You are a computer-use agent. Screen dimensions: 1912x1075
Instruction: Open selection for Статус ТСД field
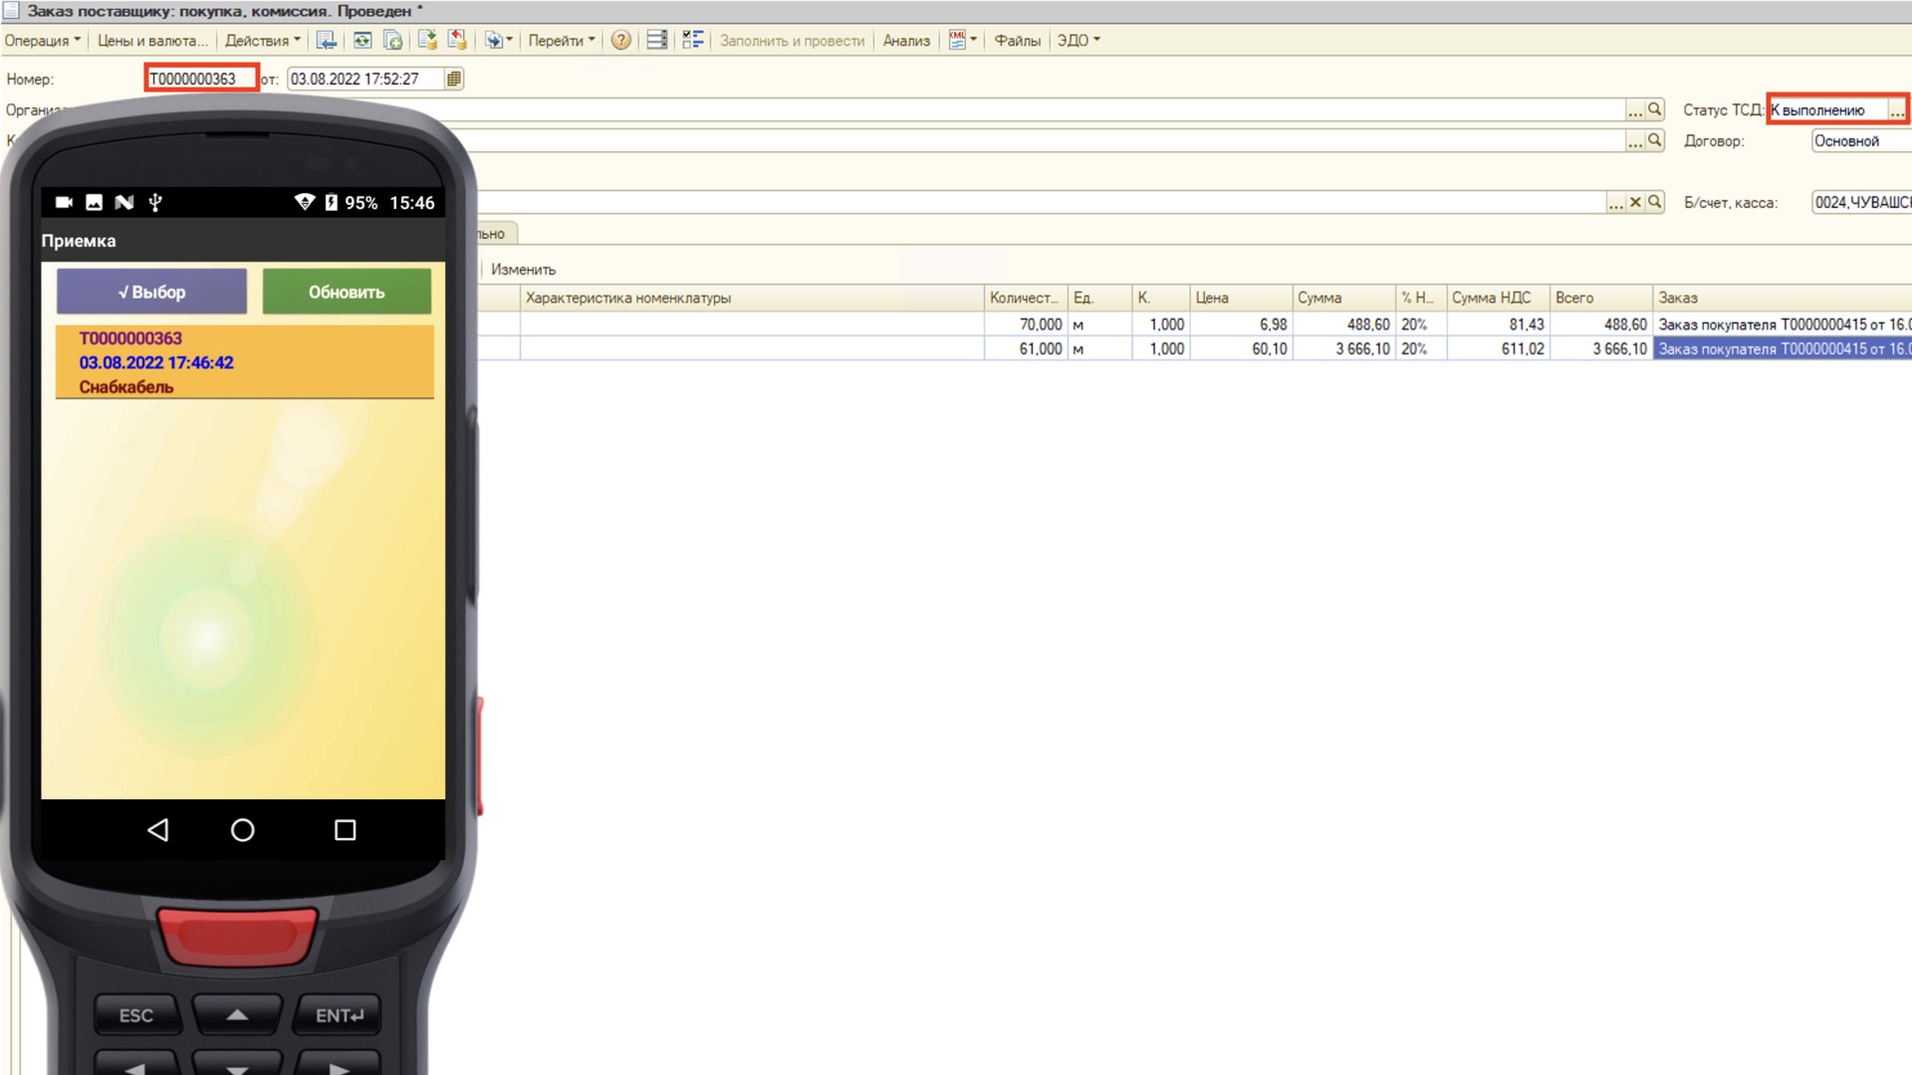pos(1897,110)
